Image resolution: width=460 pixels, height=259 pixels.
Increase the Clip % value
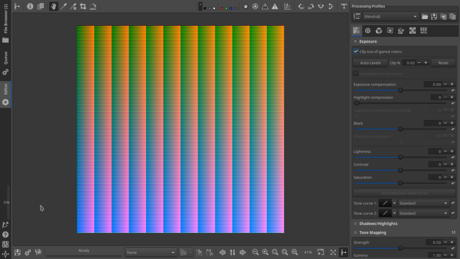[x=426, y=63]
